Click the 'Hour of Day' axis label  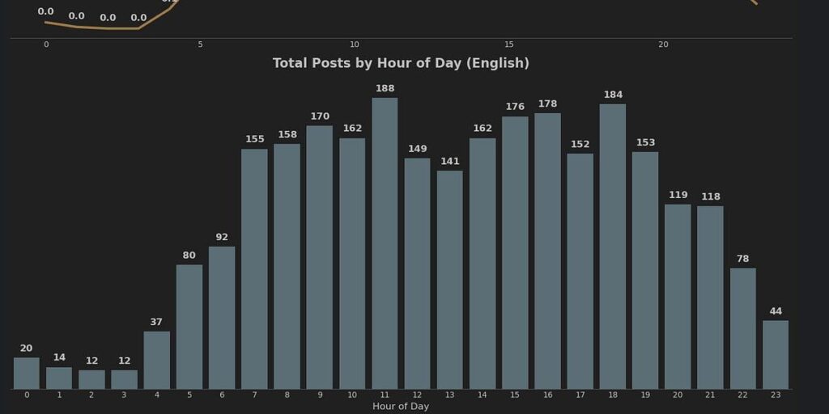point(400,406)
